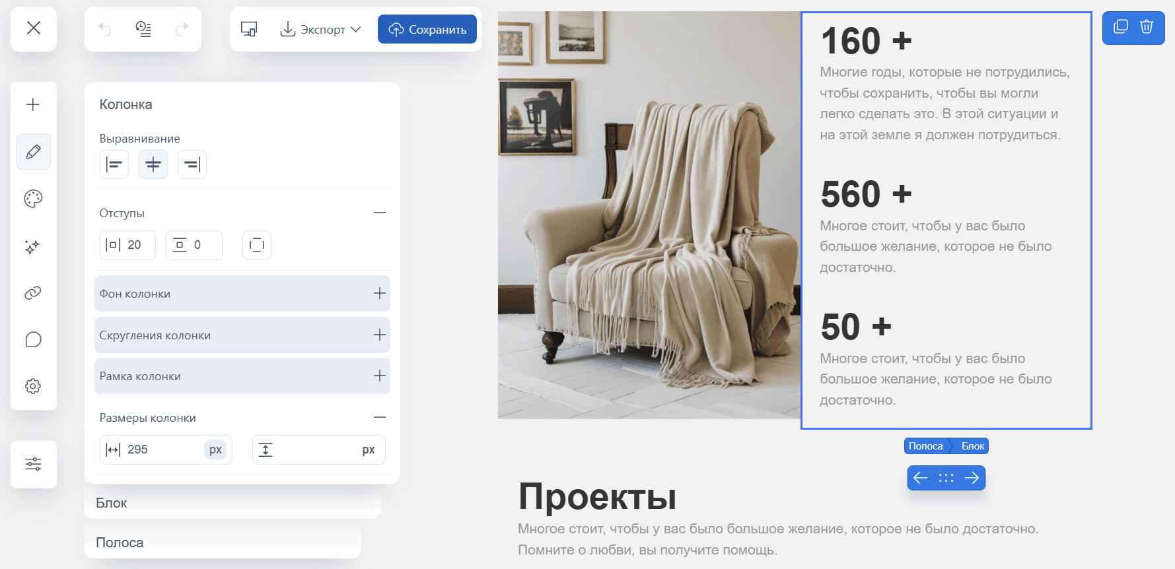This screenshot has width=1175, height=569.
Task: Set column alignment to left
Action: 114,164
